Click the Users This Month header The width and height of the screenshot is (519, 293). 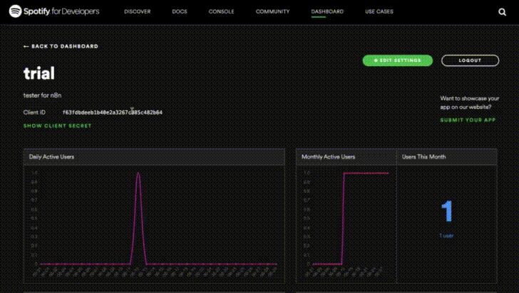point(424,156)
